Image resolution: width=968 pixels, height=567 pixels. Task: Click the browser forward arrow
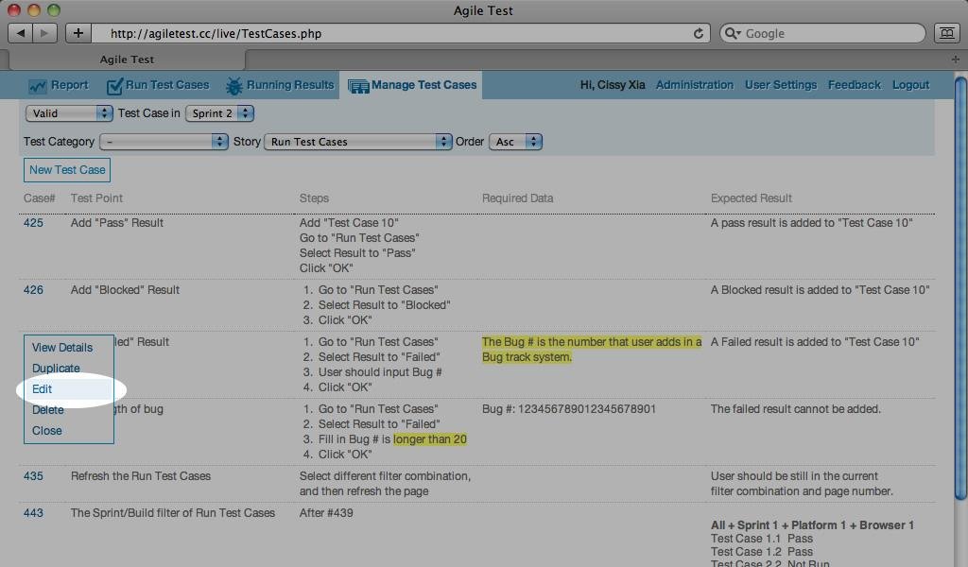pyautogui.click(x=43, y=32)
